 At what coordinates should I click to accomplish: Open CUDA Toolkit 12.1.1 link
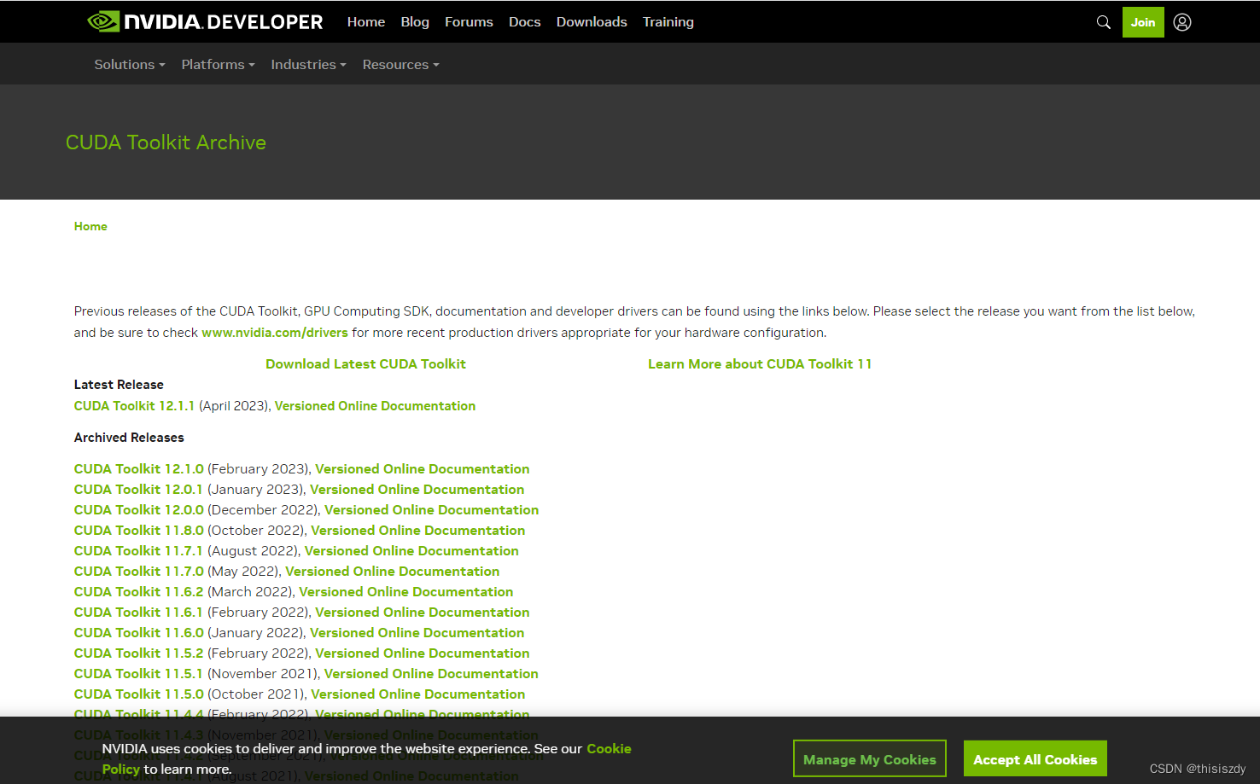(x=134, y=406)
